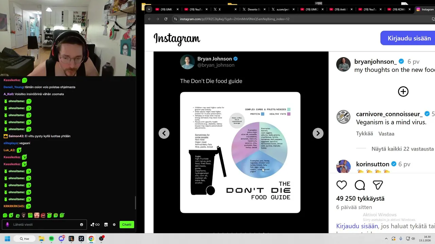
Task: Select the halo green blob quick emote
Action: (x=49, y=215)
